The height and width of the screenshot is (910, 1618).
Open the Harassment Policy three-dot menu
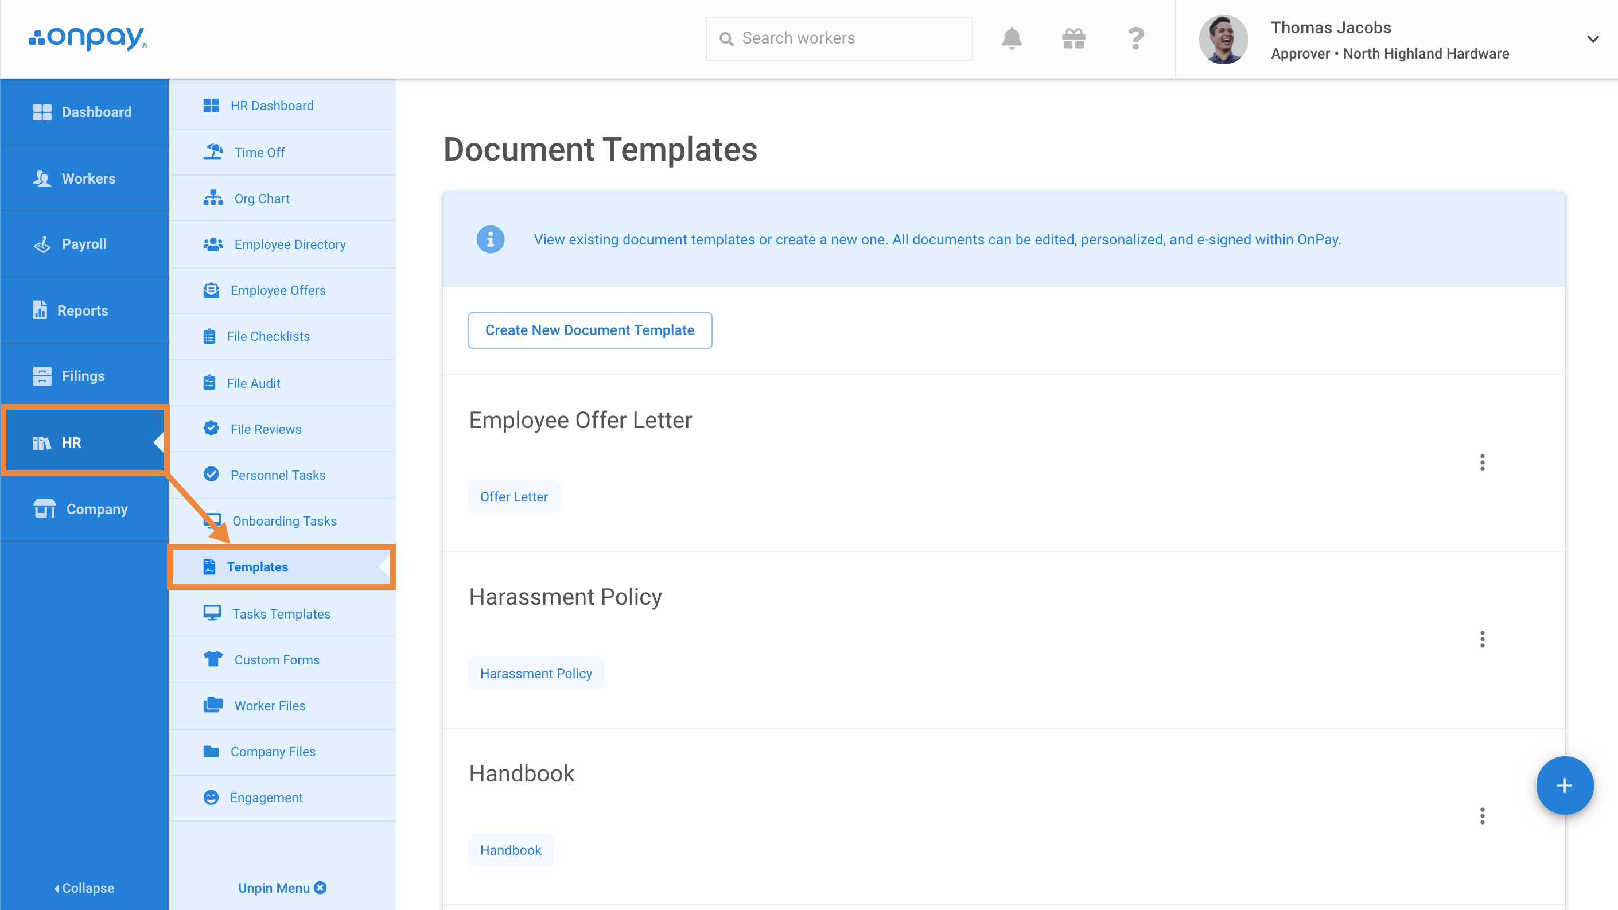[1483, 639]
